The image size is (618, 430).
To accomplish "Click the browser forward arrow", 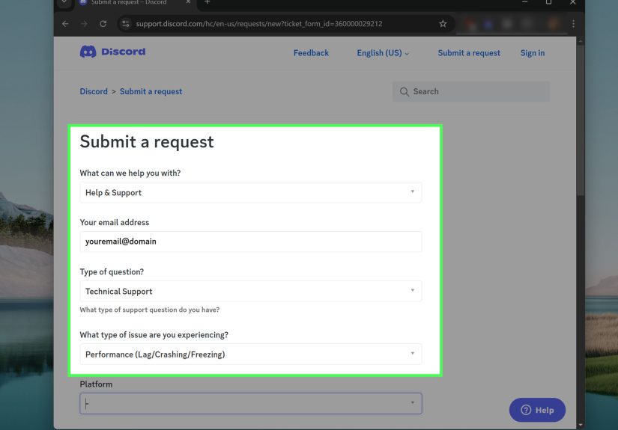I will coord(85,24).
